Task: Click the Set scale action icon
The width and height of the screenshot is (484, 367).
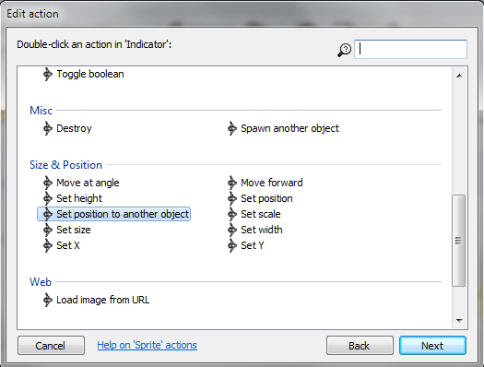Action: click(x=232, y=214)
